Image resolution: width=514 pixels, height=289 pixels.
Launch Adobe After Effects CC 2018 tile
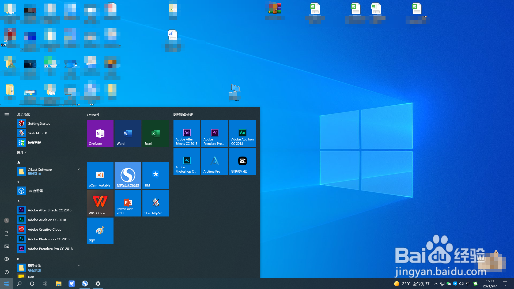coord(187,133)
